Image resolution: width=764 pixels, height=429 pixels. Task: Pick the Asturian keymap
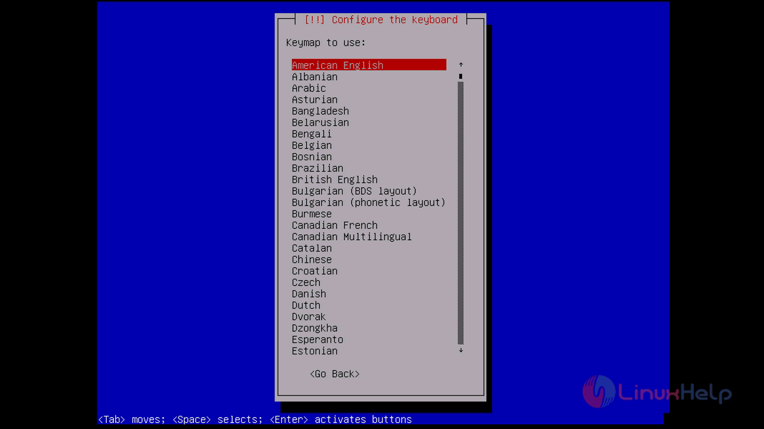(x=315, y=100)
